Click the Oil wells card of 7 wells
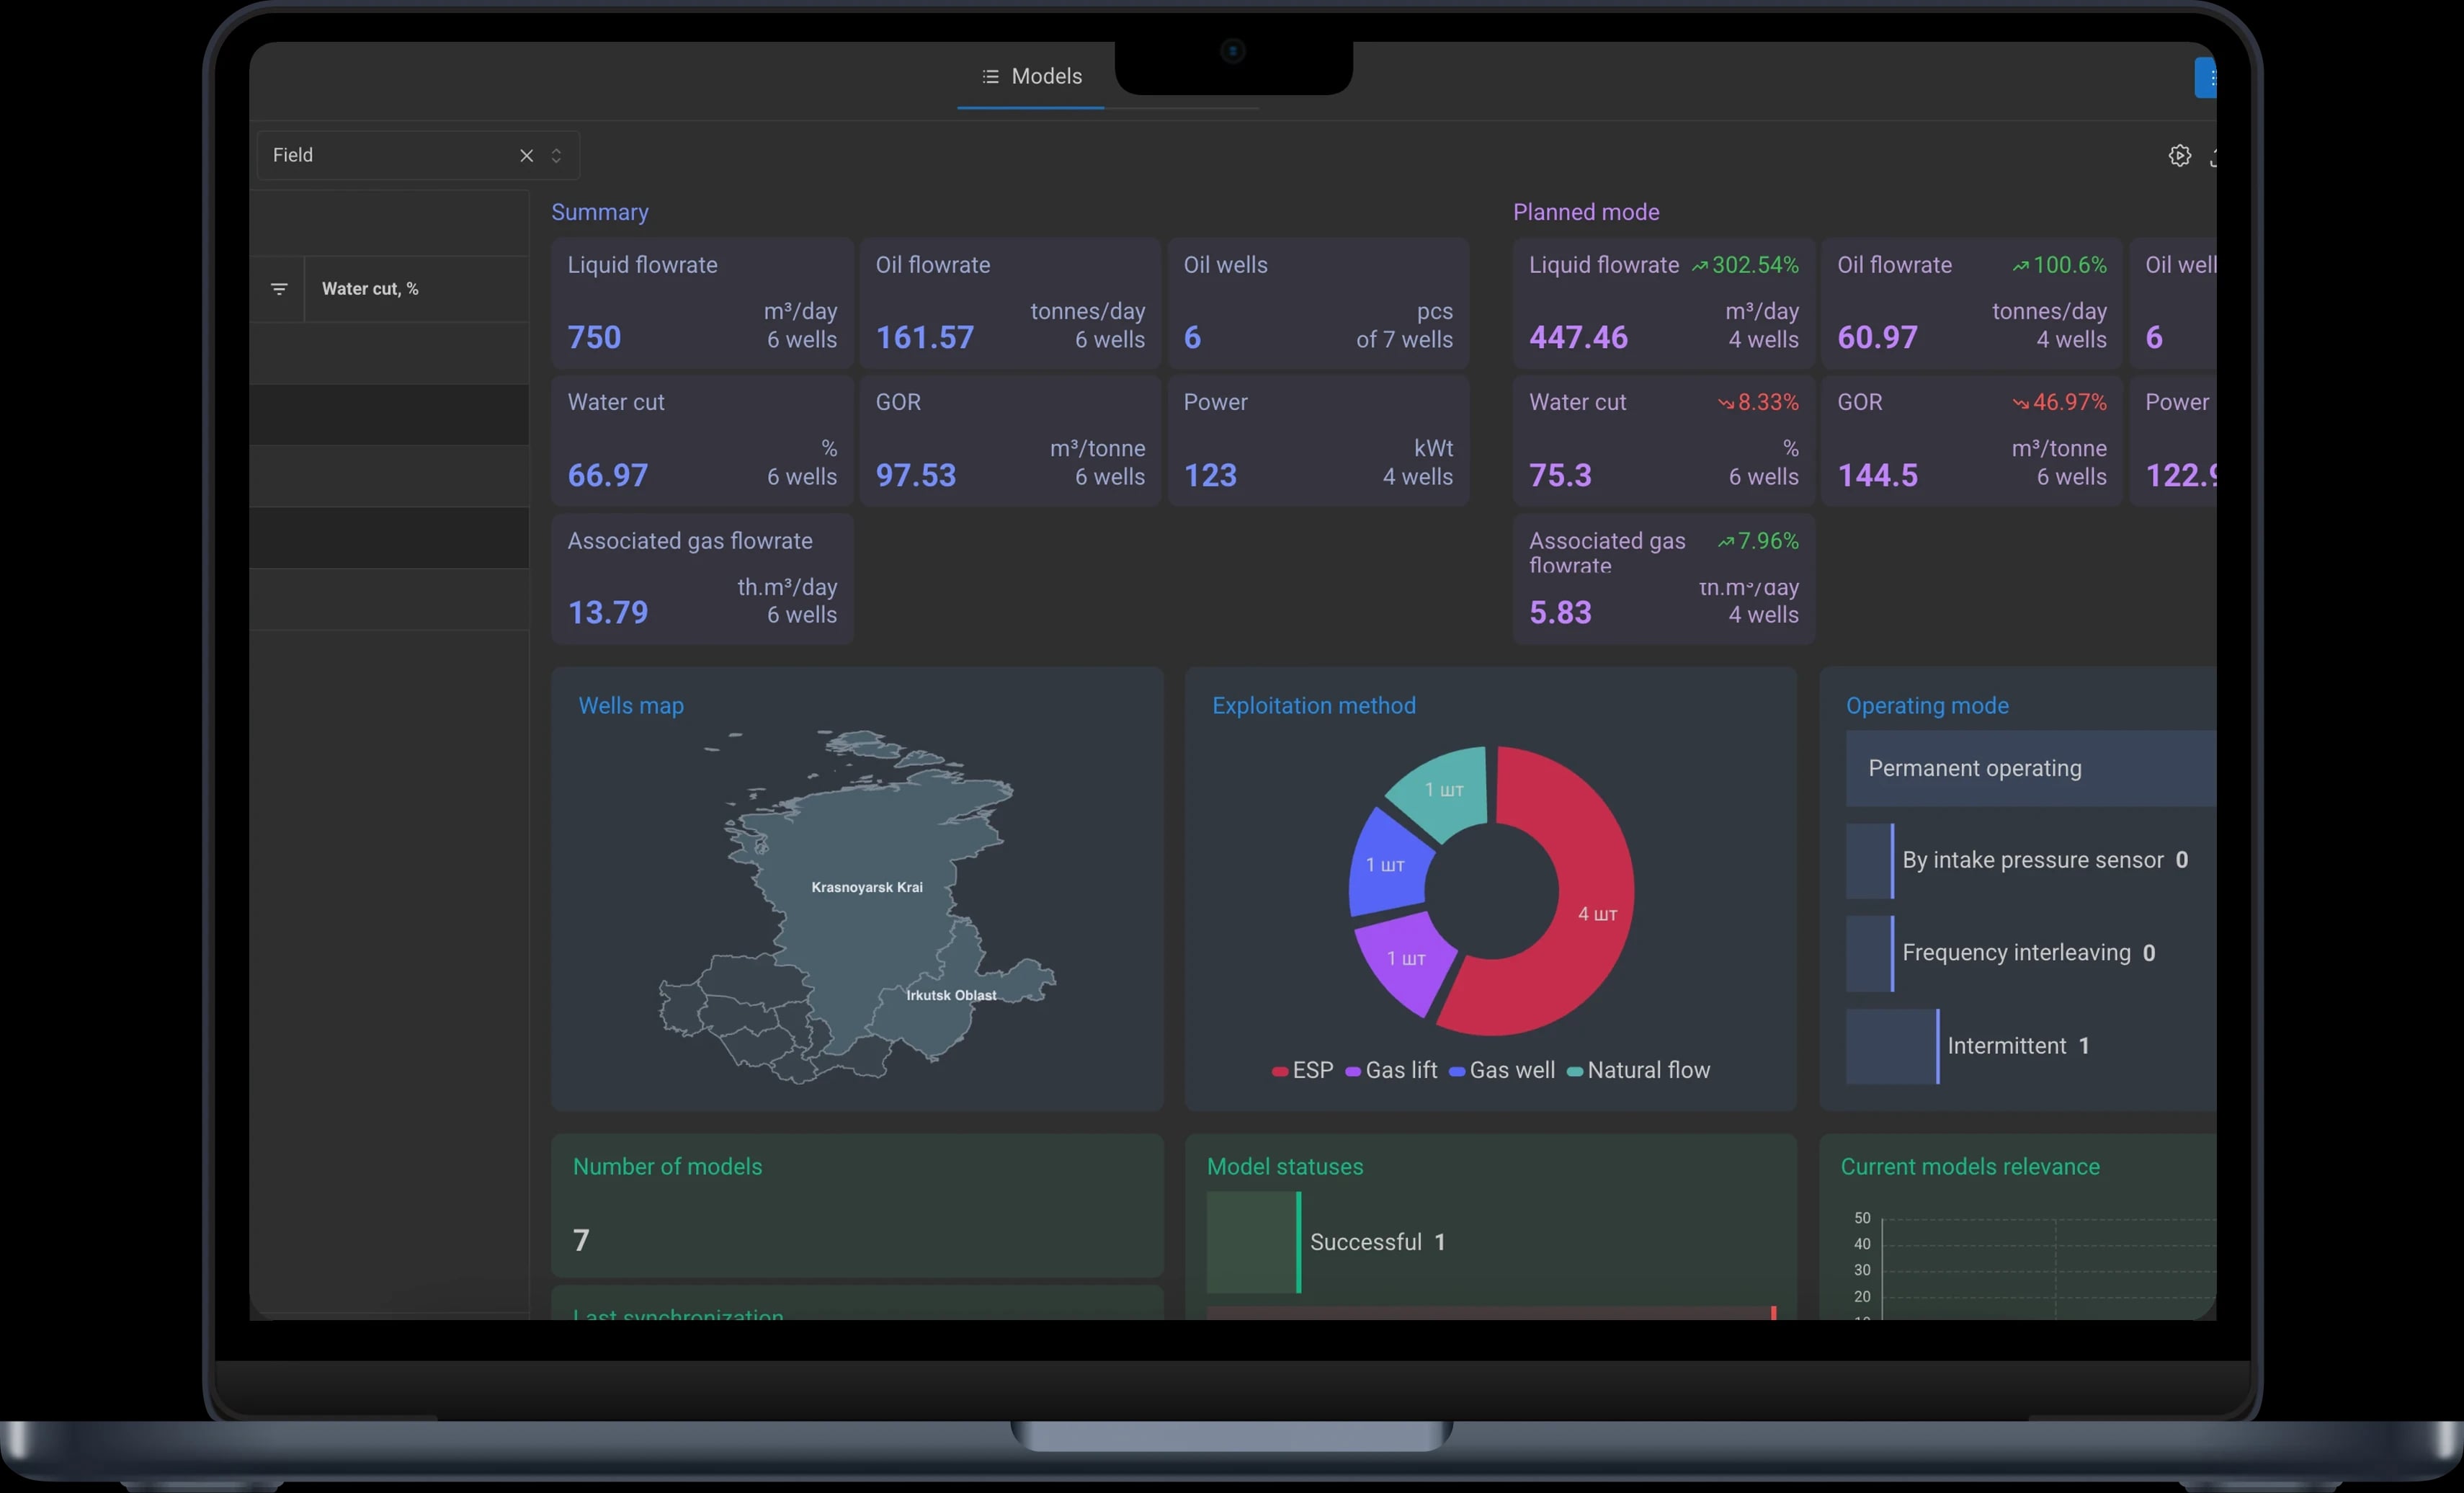Viewport: 2464px width, 1493px height. pos(1318,304)
